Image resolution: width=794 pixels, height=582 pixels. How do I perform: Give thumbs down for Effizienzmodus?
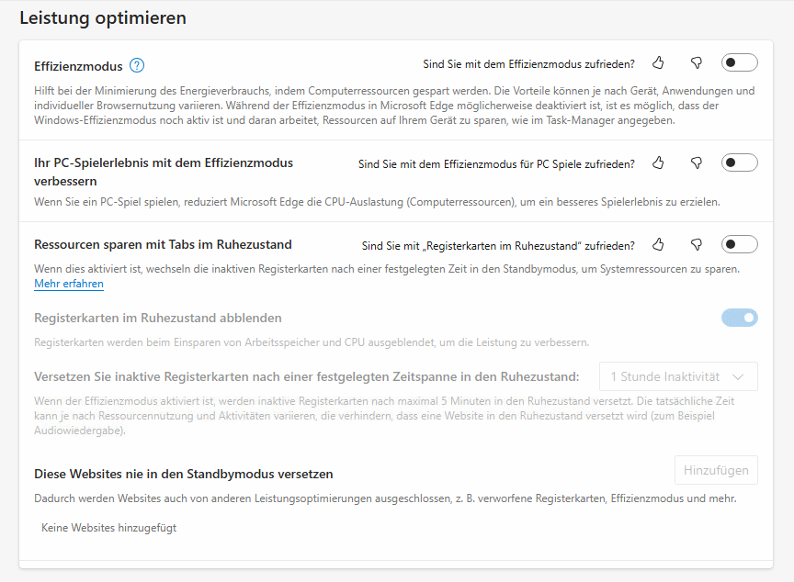[x=697, y=63]
